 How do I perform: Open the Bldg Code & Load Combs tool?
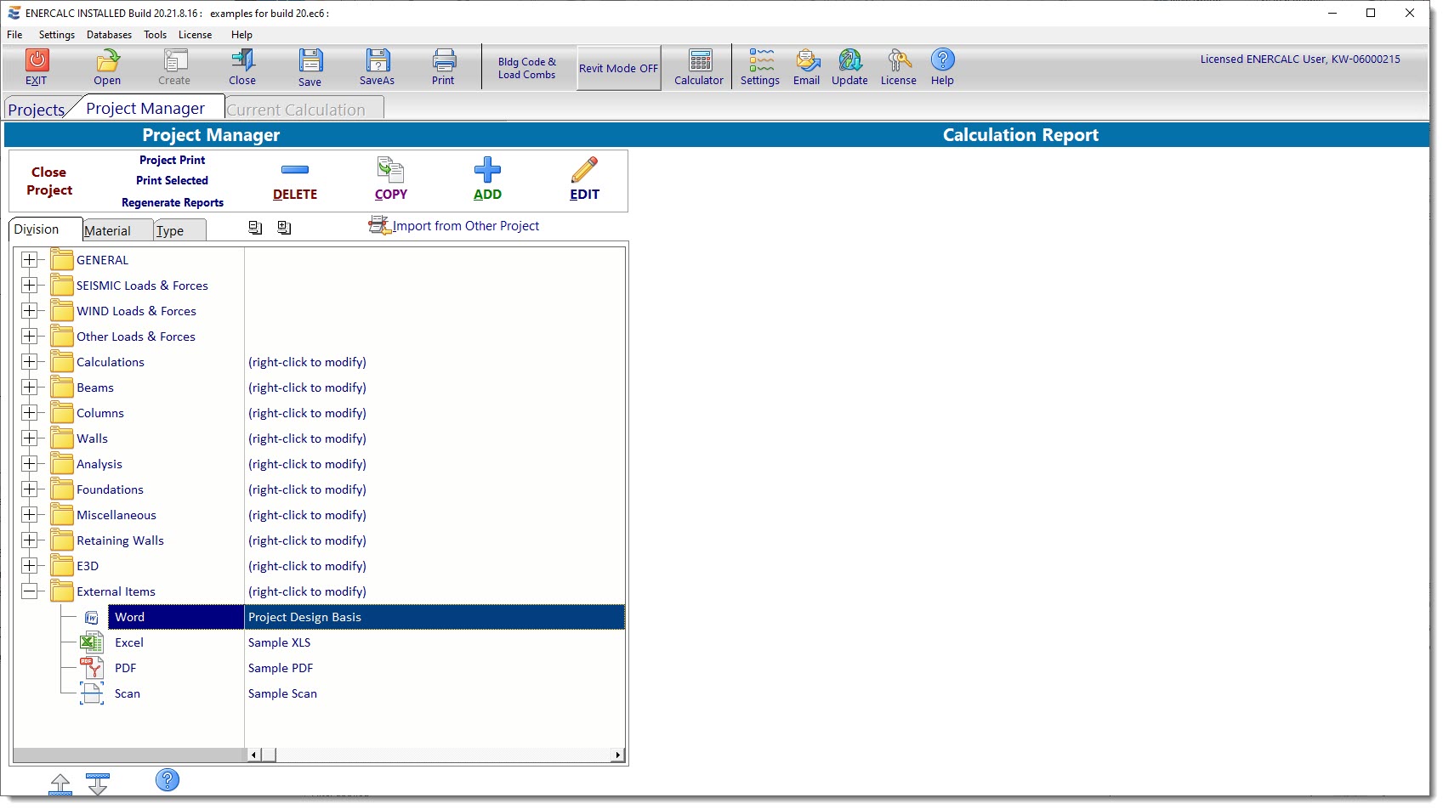pyautogui.click(x=526, y=68)
